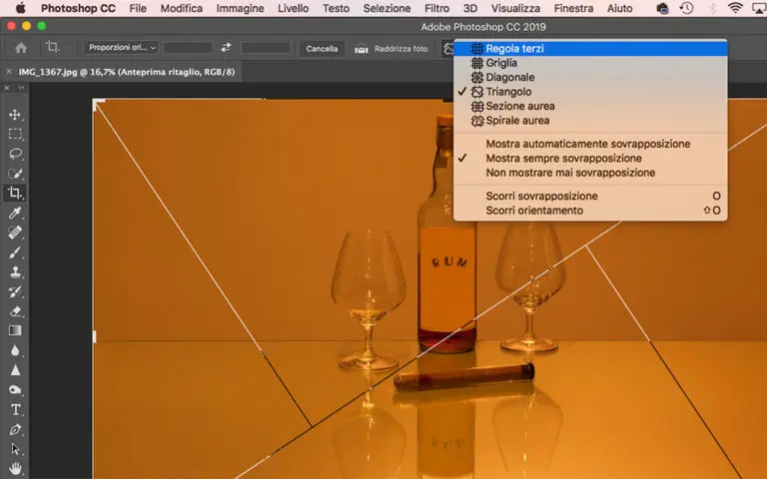Viewport: 767px width, 479px height.
Task: Select the Type tool
Action: click(x=16, y=409)
